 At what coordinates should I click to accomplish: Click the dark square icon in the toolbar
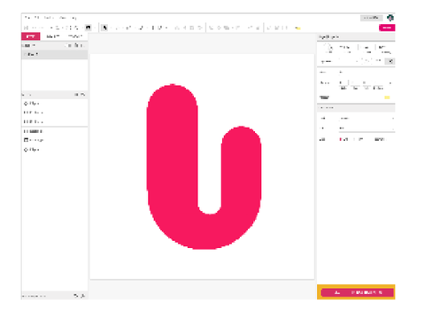pos(89,27)
